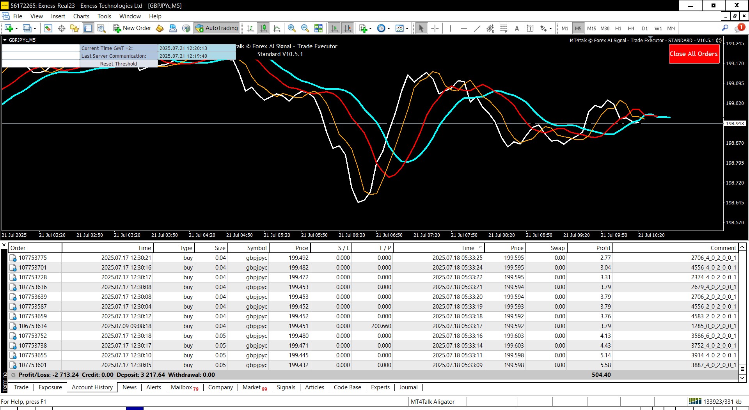This screenshot has height=410, width=749.
Task: Expand the Periodicity clock dropdown
Action: pos(389,28)
